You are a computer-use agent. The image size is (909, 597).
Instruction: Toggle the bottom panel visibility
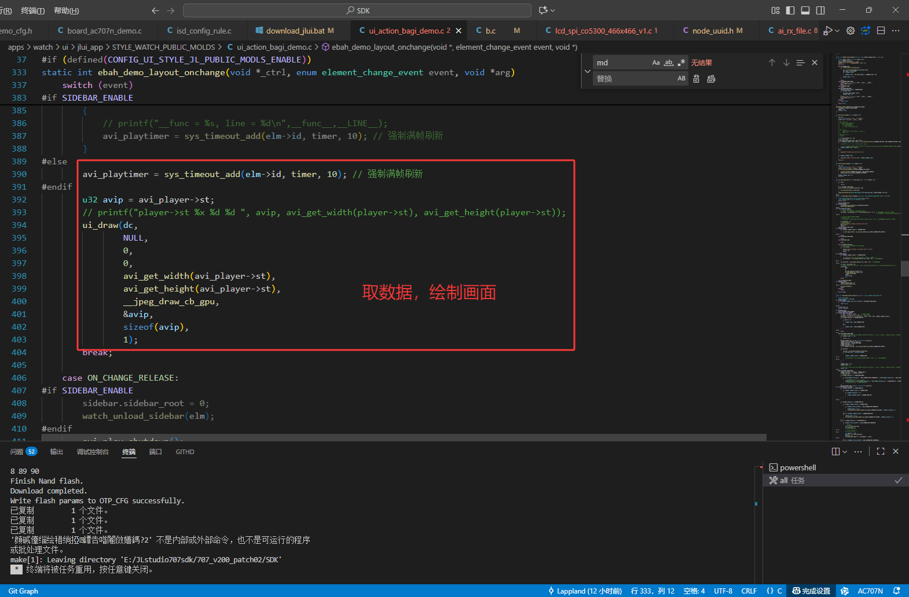tap(805, 10)
